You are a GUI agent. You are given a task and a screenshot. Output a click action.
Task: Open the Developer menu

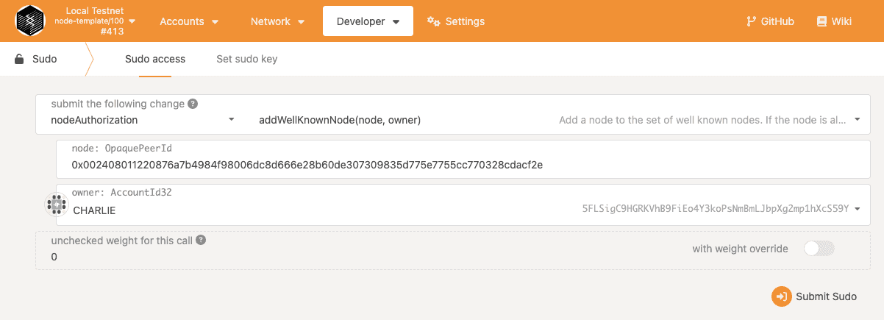pos(368,21)
